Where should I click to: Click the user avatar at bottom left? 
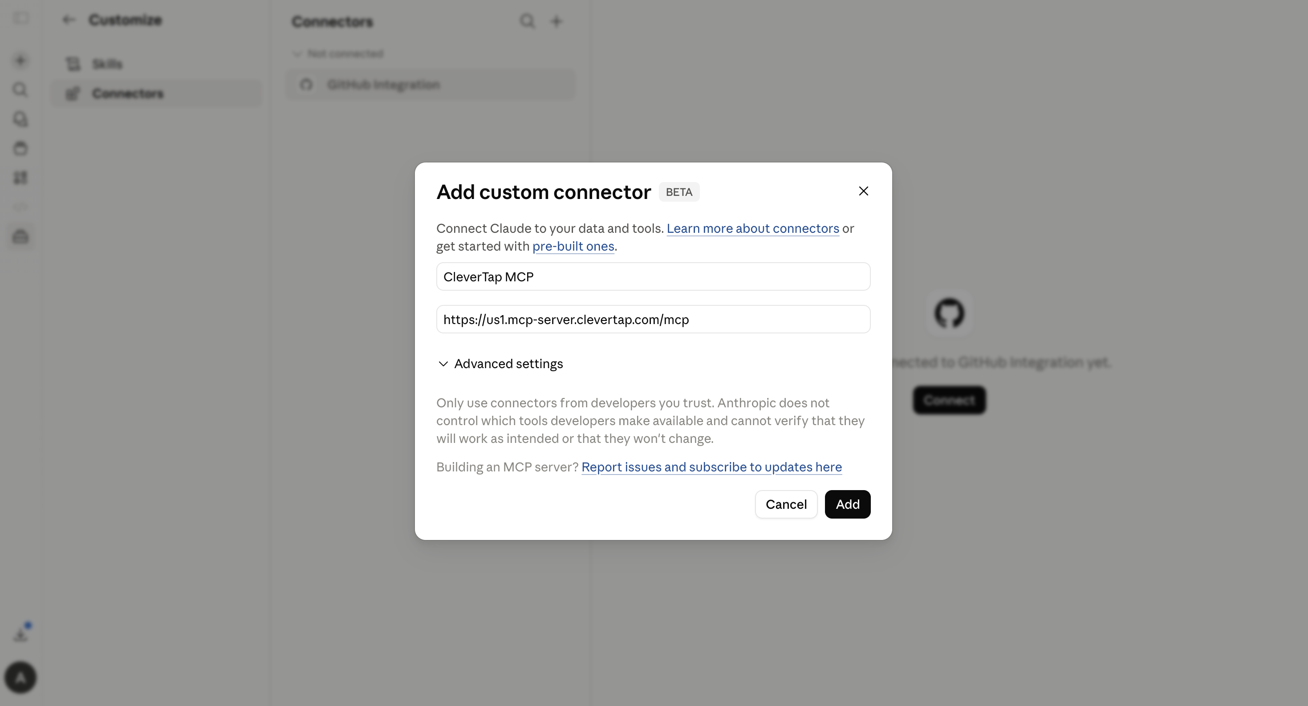pyautogui.click(x=20, y=678)
